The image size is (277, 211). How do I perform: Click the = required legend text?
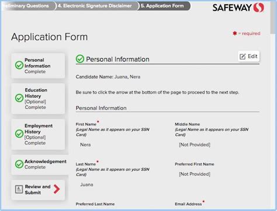(x=249, y=33)
